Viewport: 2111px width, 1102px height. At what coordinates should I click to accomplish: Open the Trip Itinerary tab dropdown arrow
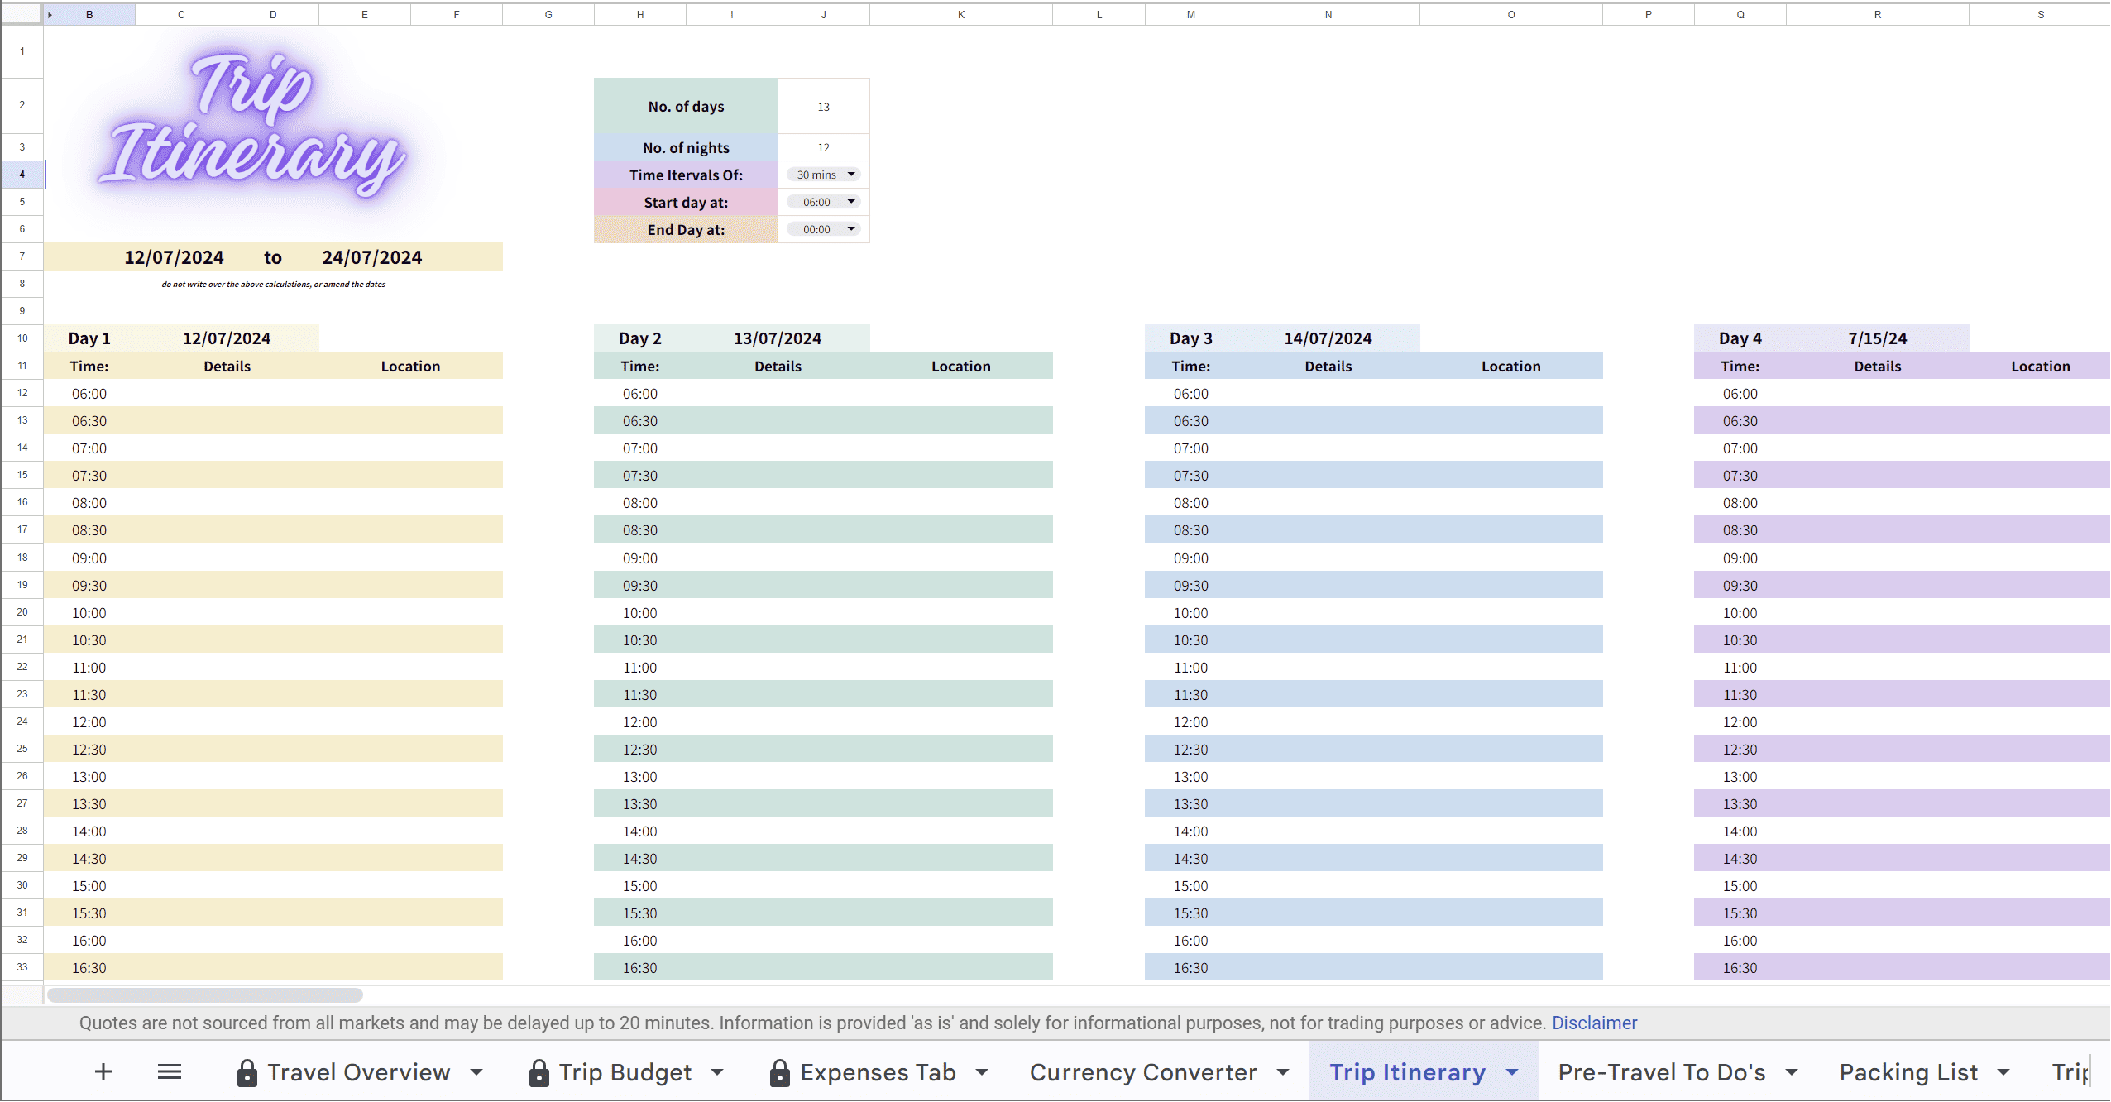click(1513, 1072)
